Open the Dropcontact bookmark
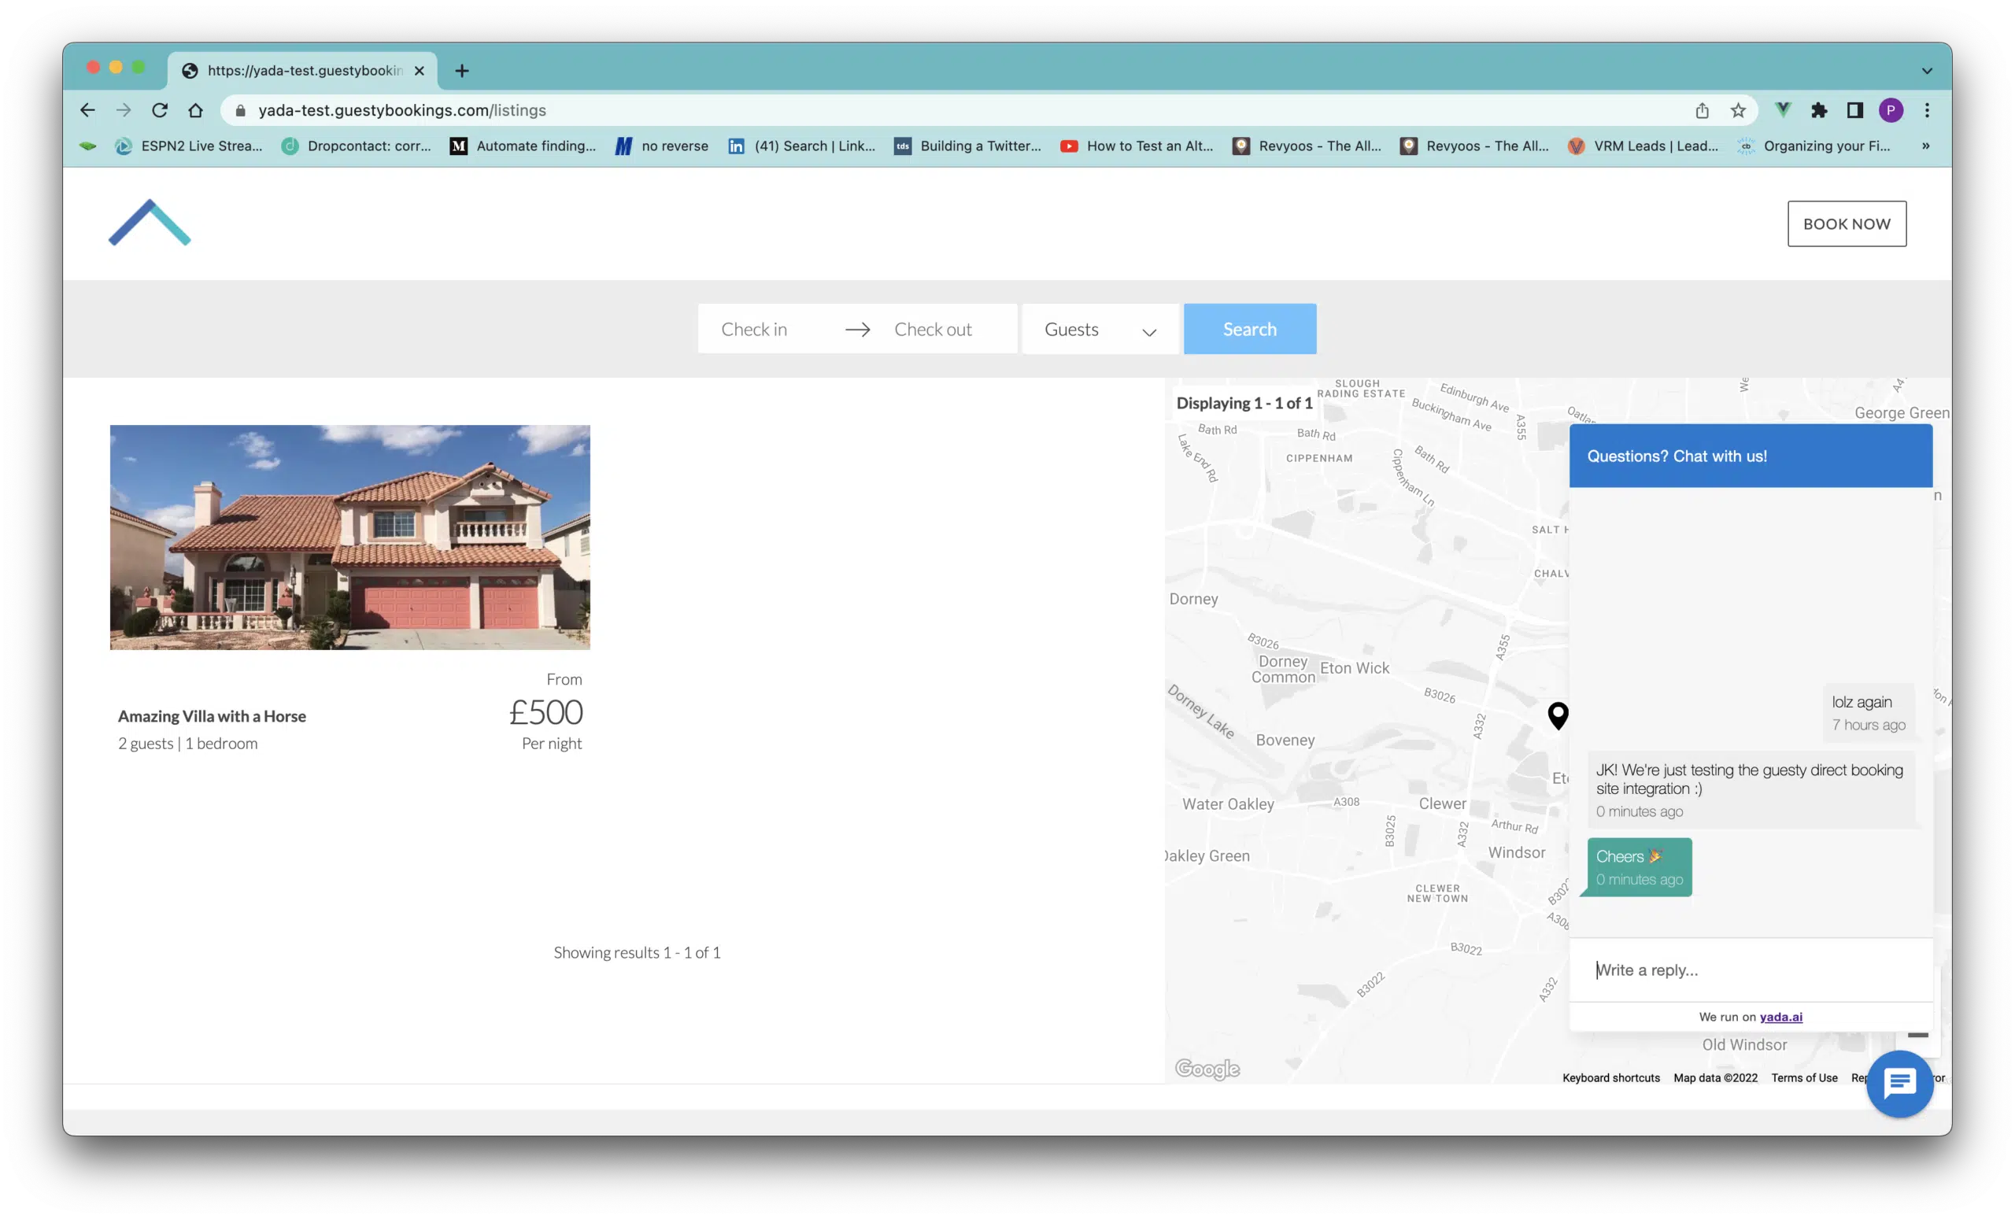 point(357,146)
